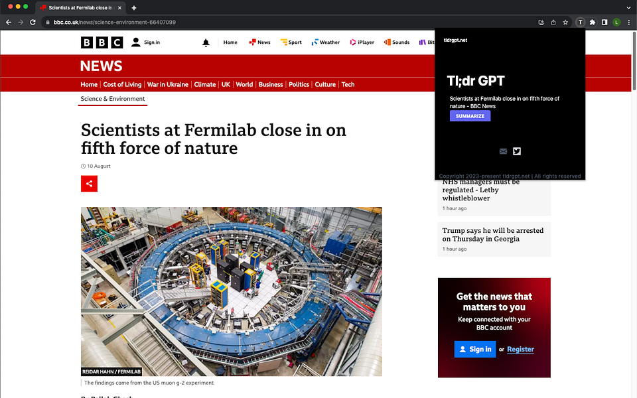Click the email envelope icon in Tl;dr GPT

pos(503,151)
